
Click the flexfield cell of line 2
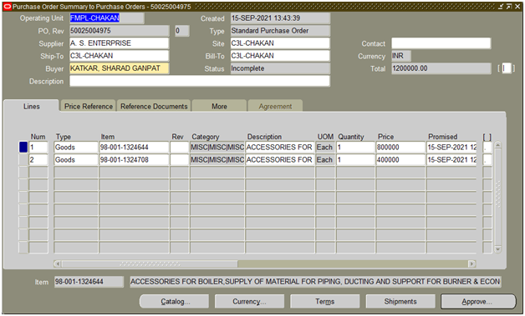(487, 160)
